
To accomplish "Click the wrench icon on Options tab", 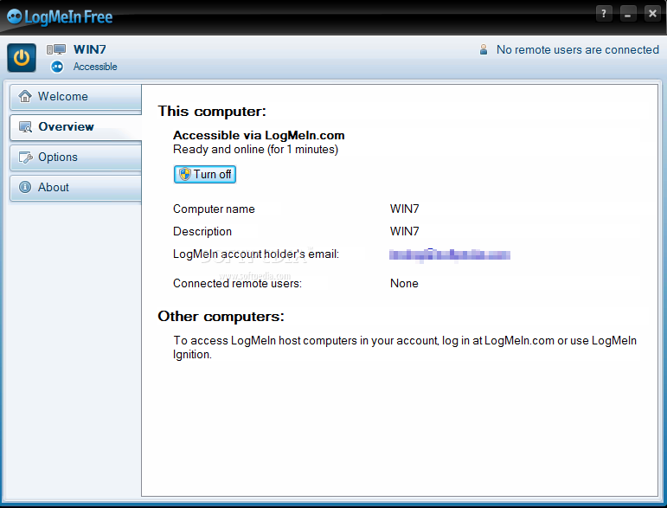I will click(x=26, y=157).
